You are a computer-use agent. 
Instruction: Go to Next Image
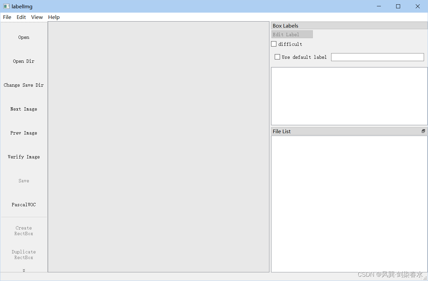(x=24, y=109)
